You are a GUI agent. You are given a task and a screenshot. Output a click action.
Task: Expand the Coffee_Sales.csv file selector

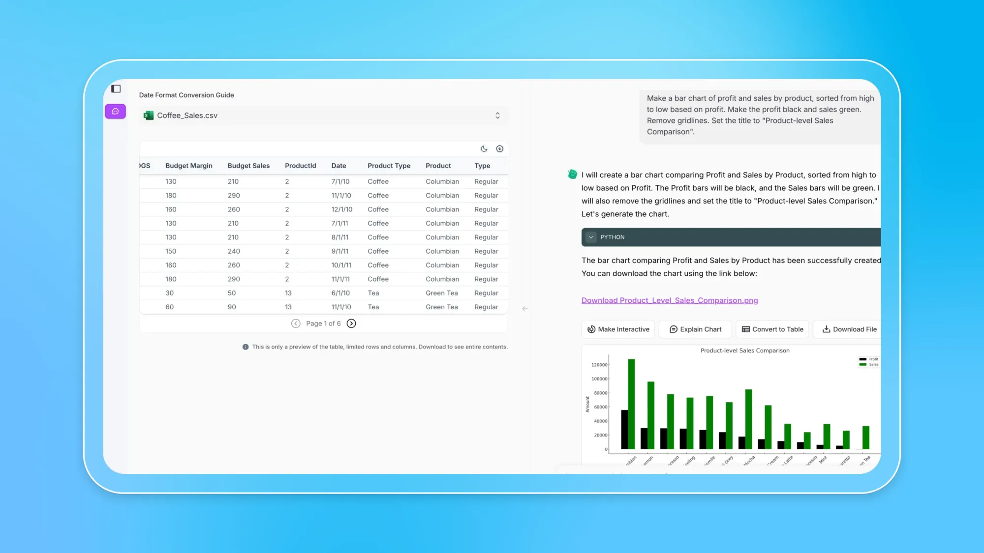[x=498, y=115]
